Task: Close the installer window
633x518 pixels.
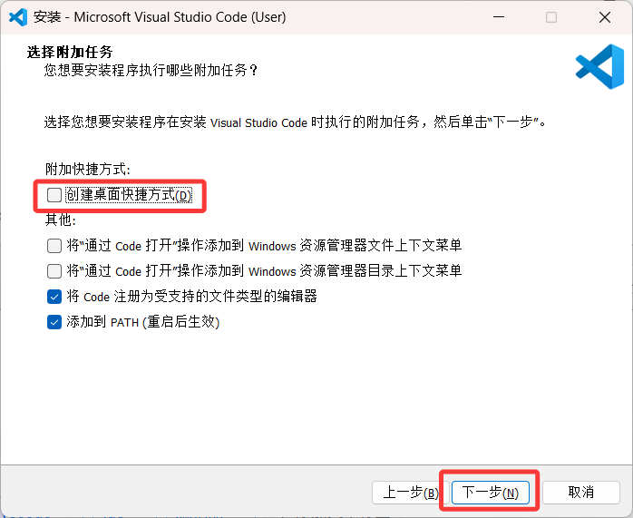Action: coord(604,17)
